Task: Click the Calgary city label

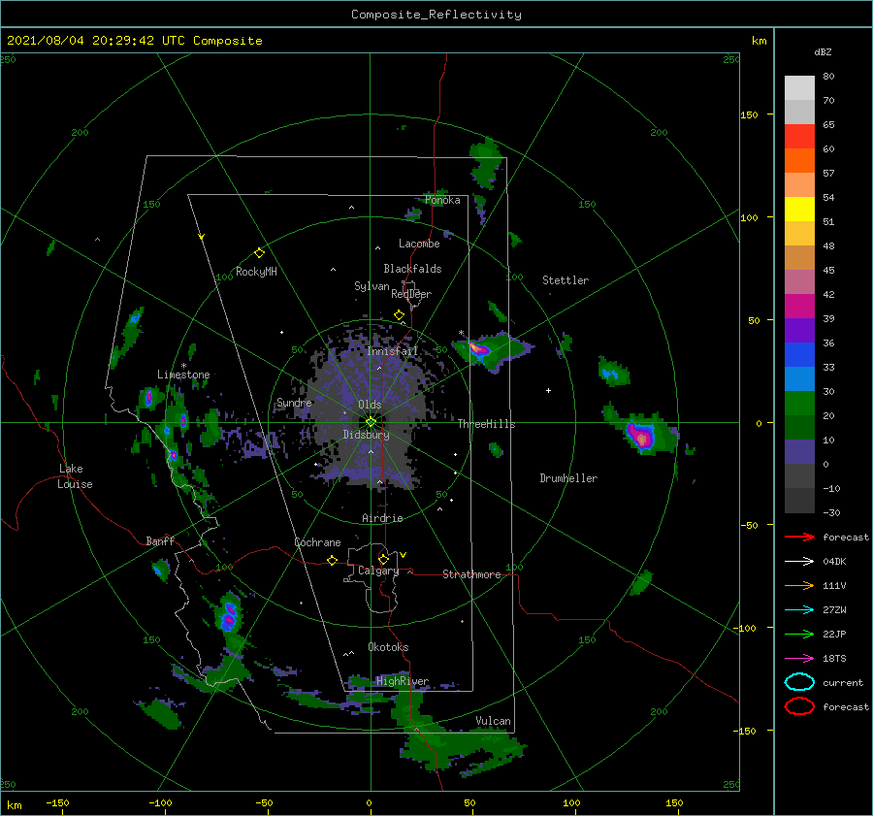Action: pos(378,571)
